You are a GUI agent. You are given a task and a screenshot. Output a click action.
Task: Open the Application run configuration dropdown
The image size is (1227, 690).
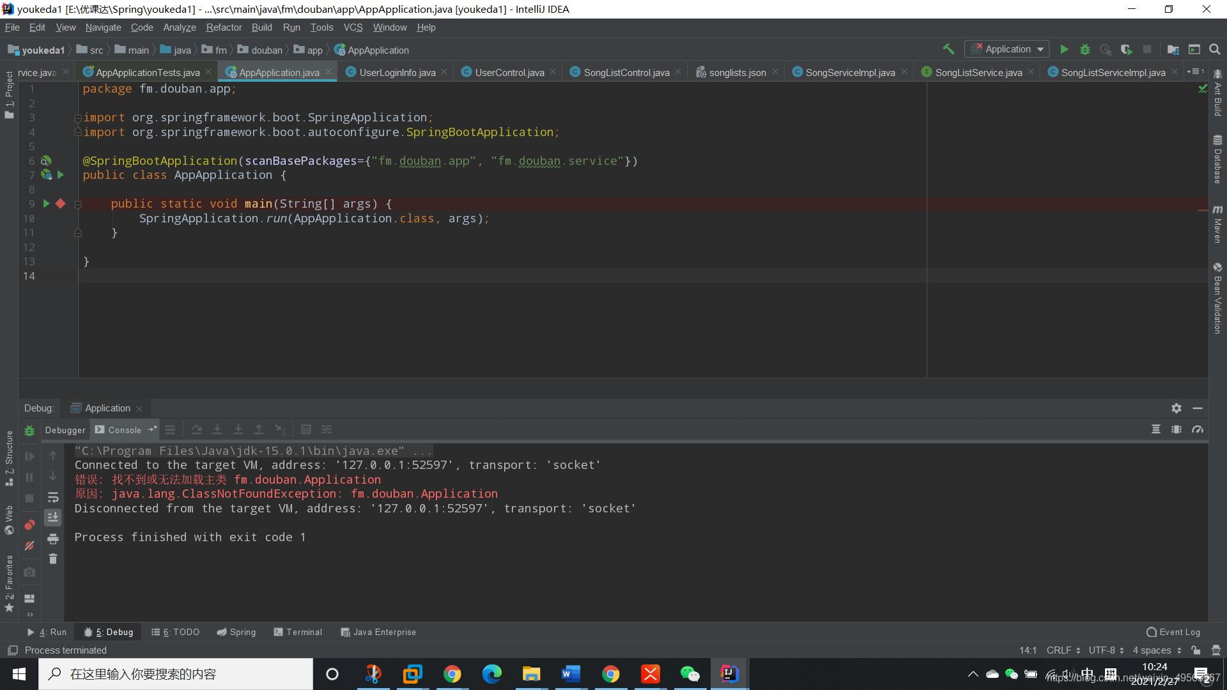(1007, 49)
